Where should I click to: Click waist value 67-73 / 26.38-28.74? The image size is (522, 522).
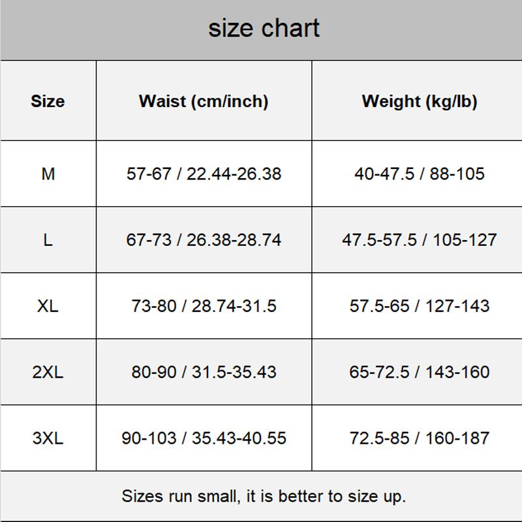204,240
